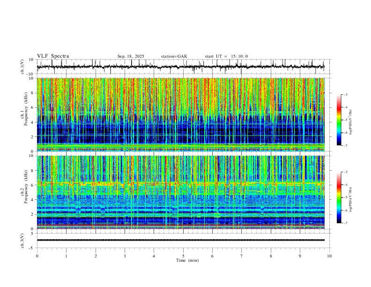371x287 pixels.
Task: Click inside the ch.1 spectrogram panel
Action: 180,114
